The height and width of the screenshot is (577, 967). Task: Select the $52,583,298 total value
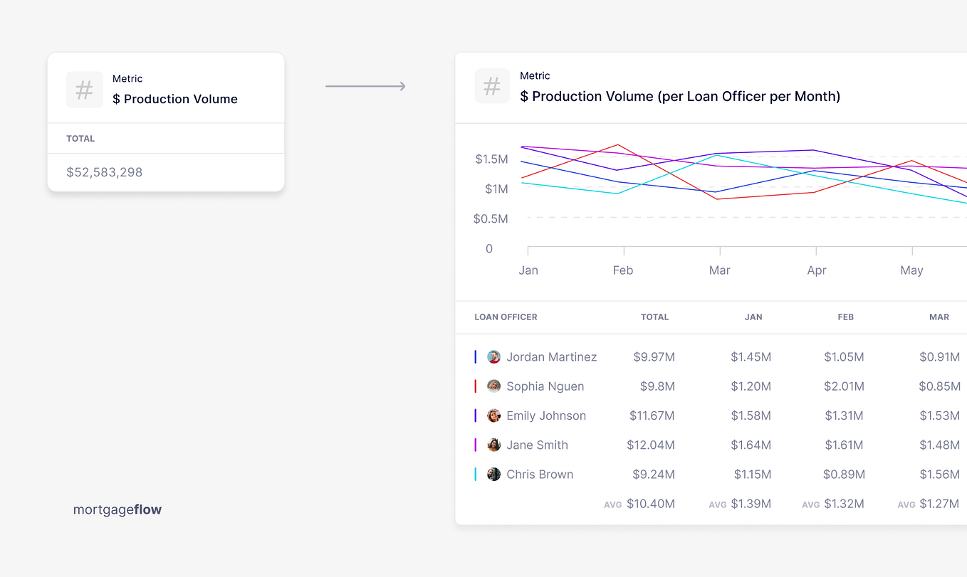[x=105, y=172]
